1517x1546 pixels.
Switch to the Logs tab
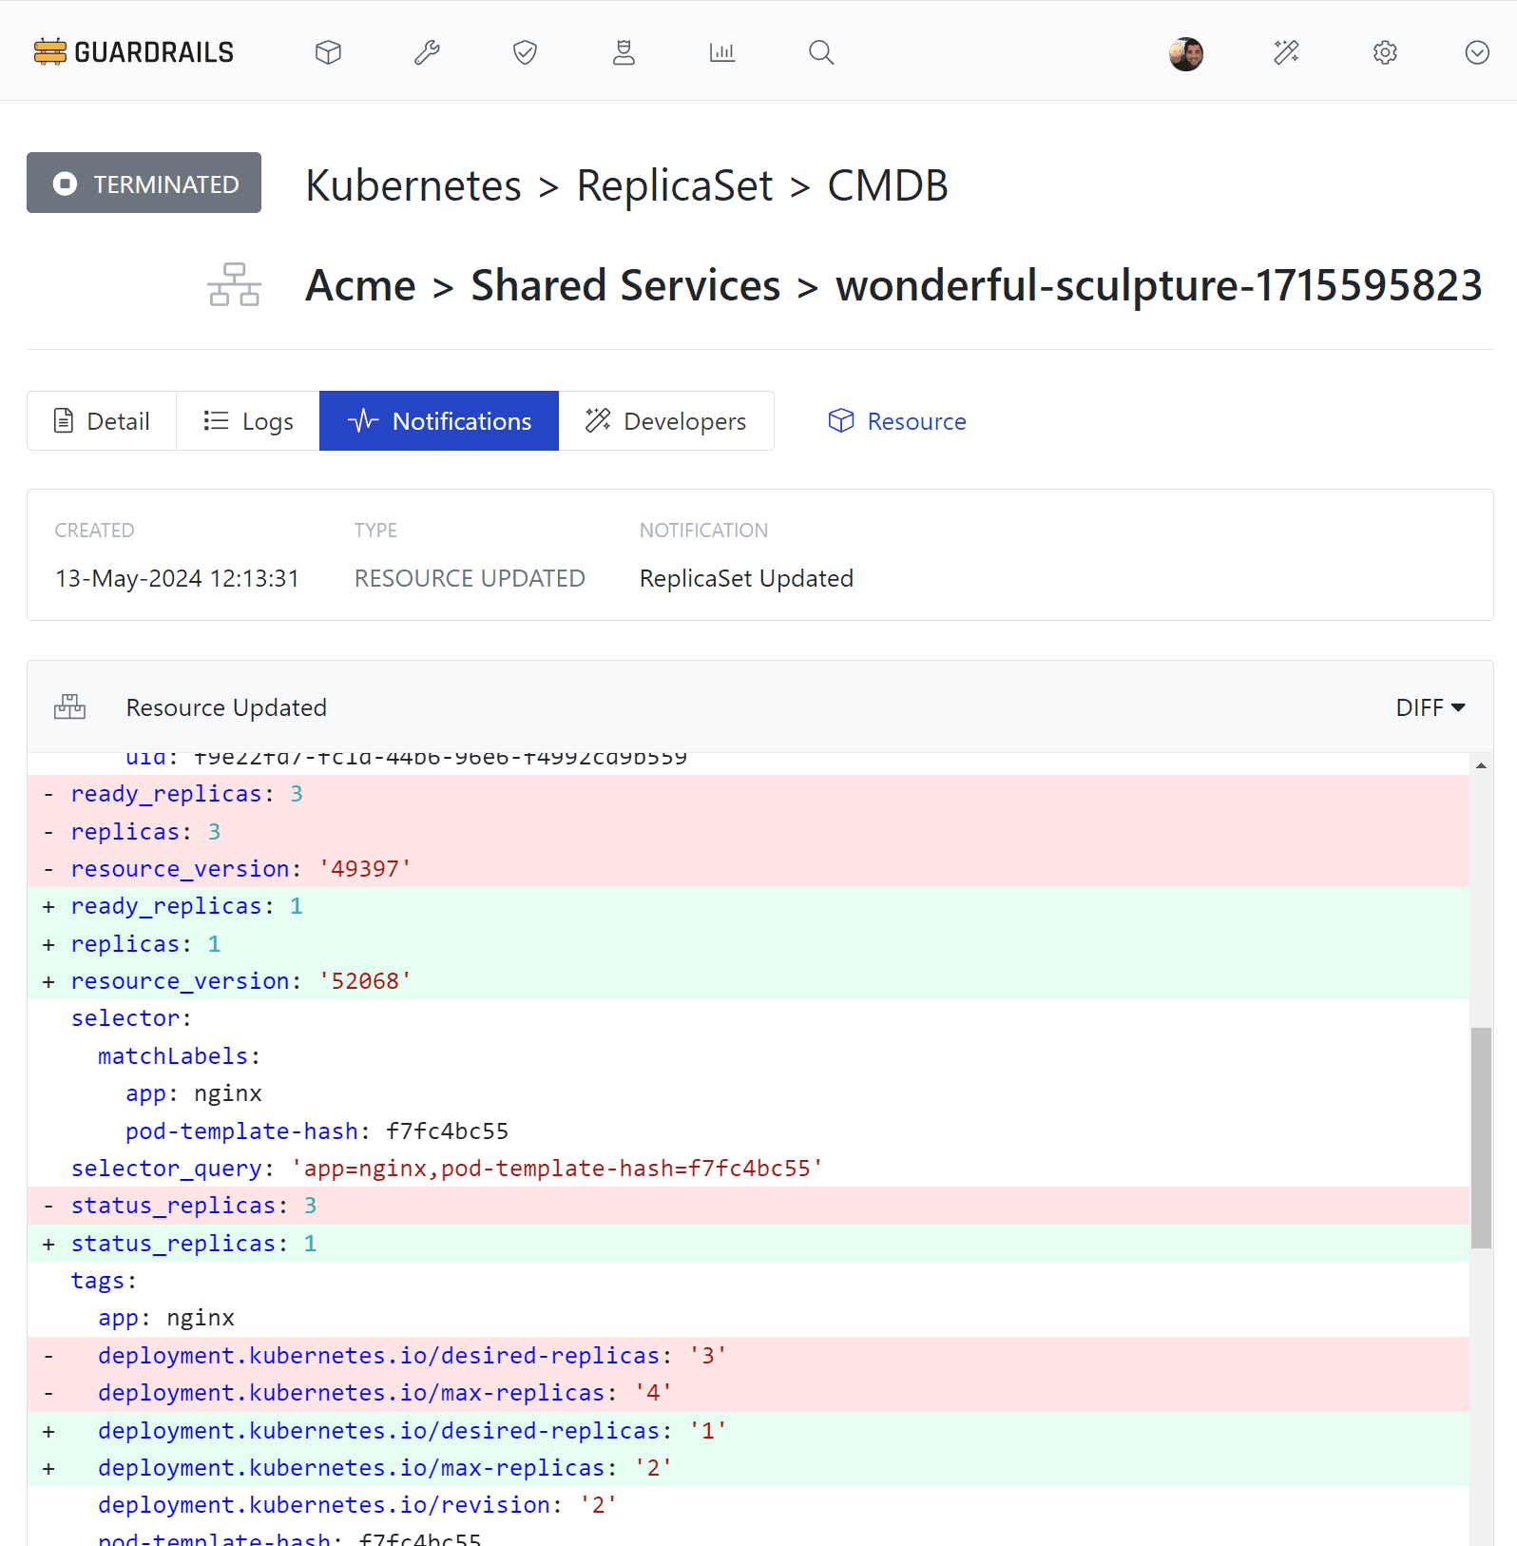point(248,420)
